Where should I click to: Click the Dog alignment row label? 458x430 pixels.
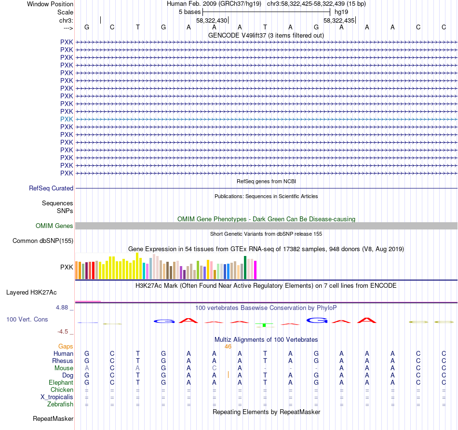click(x=68, y=376)
